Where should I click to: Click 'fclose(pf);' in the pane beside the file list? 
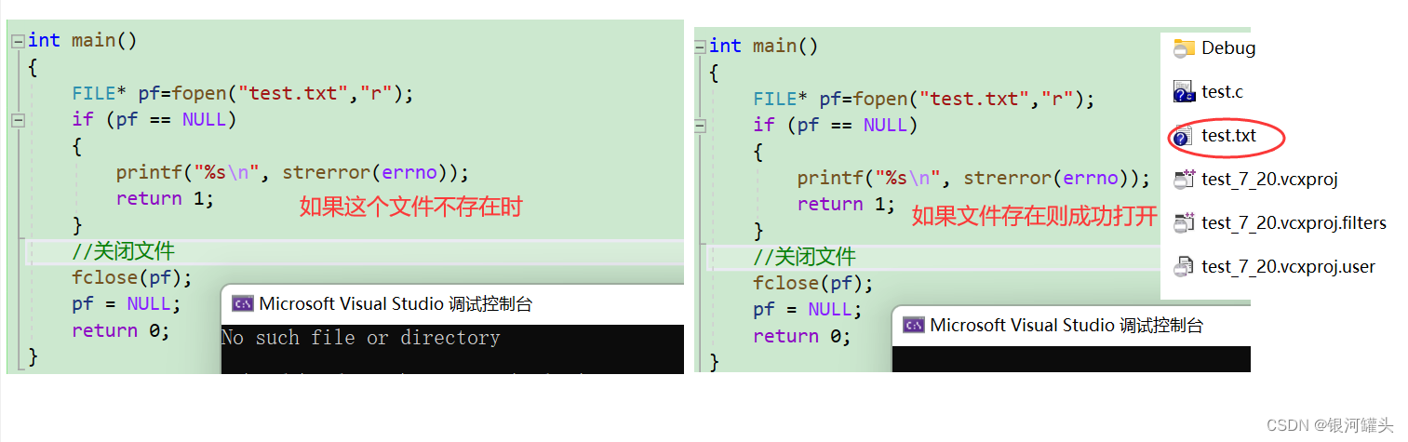pos(813,283)
